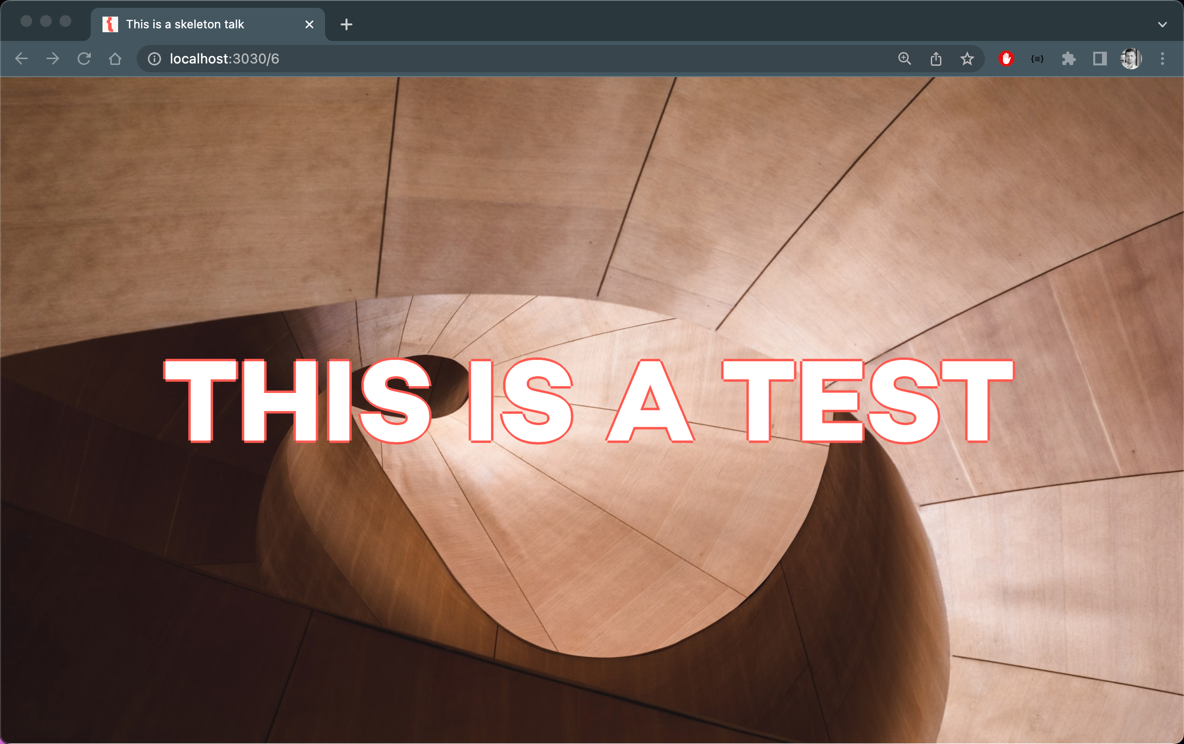
Task: Bookmark this page with the star
Action: click(967, 59)
